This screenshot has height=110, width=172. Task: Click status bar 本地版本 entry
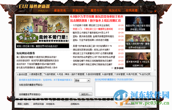[x=50, y=104]
